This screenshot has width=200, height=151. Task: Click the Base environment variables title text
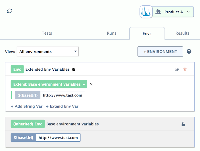point(72,124)
